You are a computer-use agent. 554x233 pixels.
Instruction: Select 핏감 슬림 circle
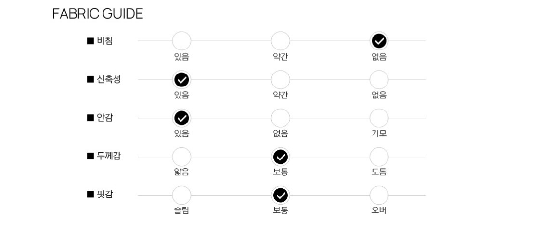click(x=181, y=195)
